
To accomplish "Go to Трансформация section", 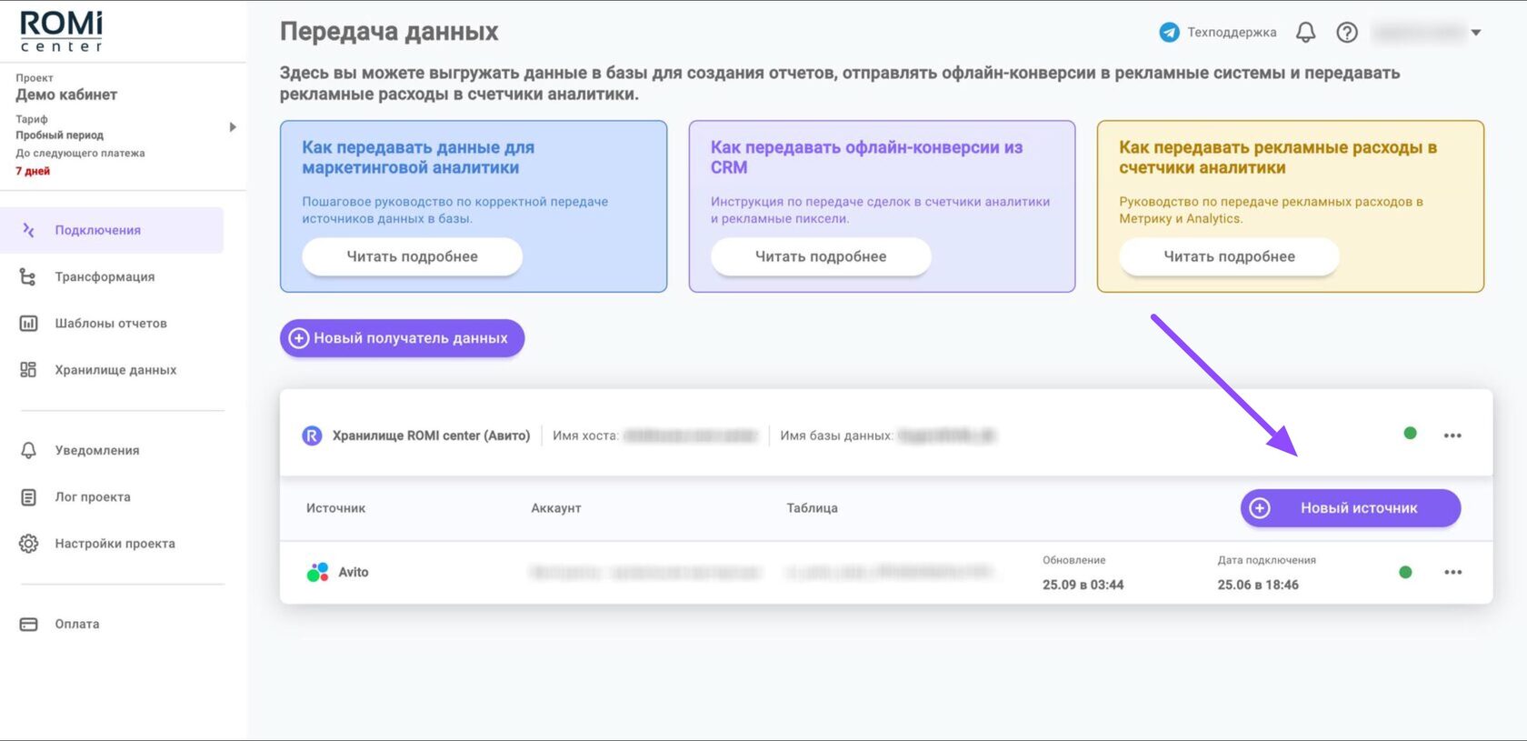I will [x=105, y=276].
